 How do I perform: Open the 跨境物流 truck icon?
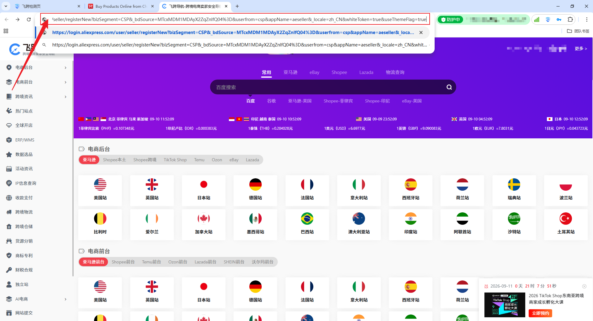point(9,212)
